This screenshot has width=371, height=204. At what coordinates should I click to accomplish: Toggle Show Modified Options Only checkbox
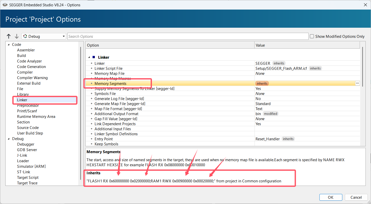pos(312,36)
